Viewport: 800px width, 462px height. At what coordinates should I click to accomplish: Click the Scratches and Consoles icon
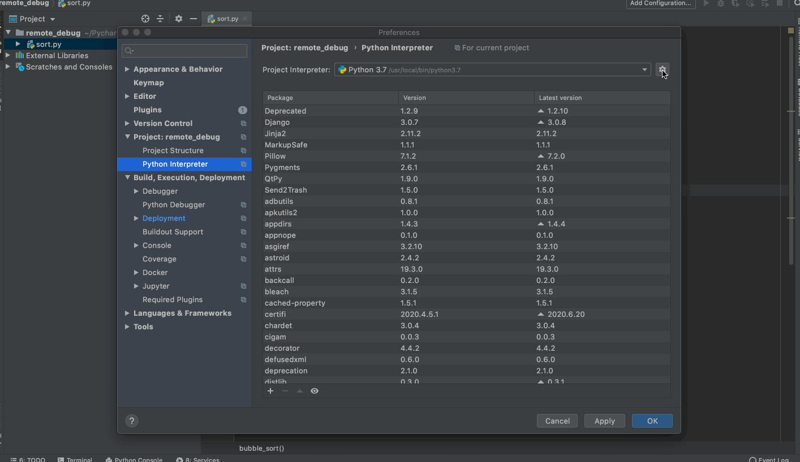coord(20,67)
